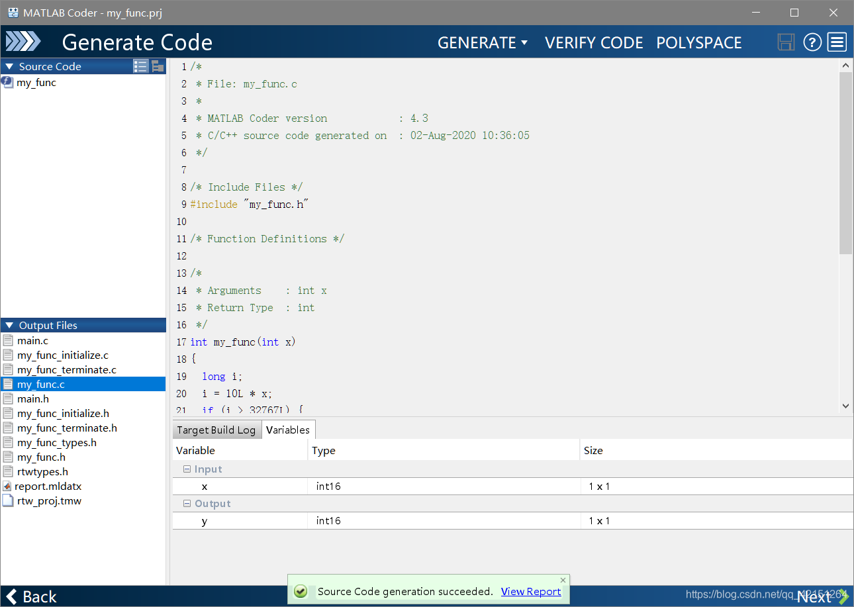Click the report.mldatx file icon
The image size is (854, 607).
coord(7,486)
